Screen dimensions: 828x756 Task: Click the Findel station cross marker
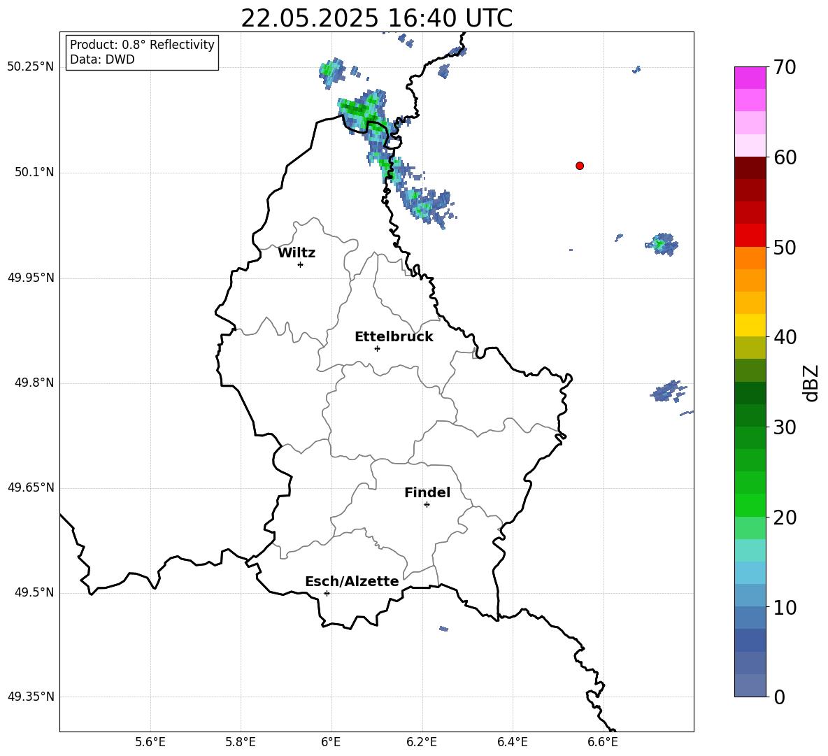coord(427,505)
